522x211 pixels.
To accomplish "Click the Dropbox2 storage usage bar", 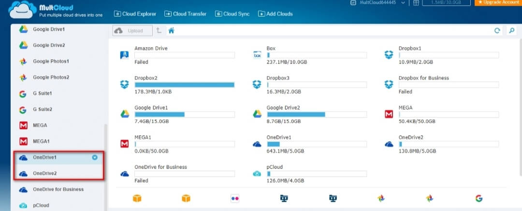I will 185,85.
